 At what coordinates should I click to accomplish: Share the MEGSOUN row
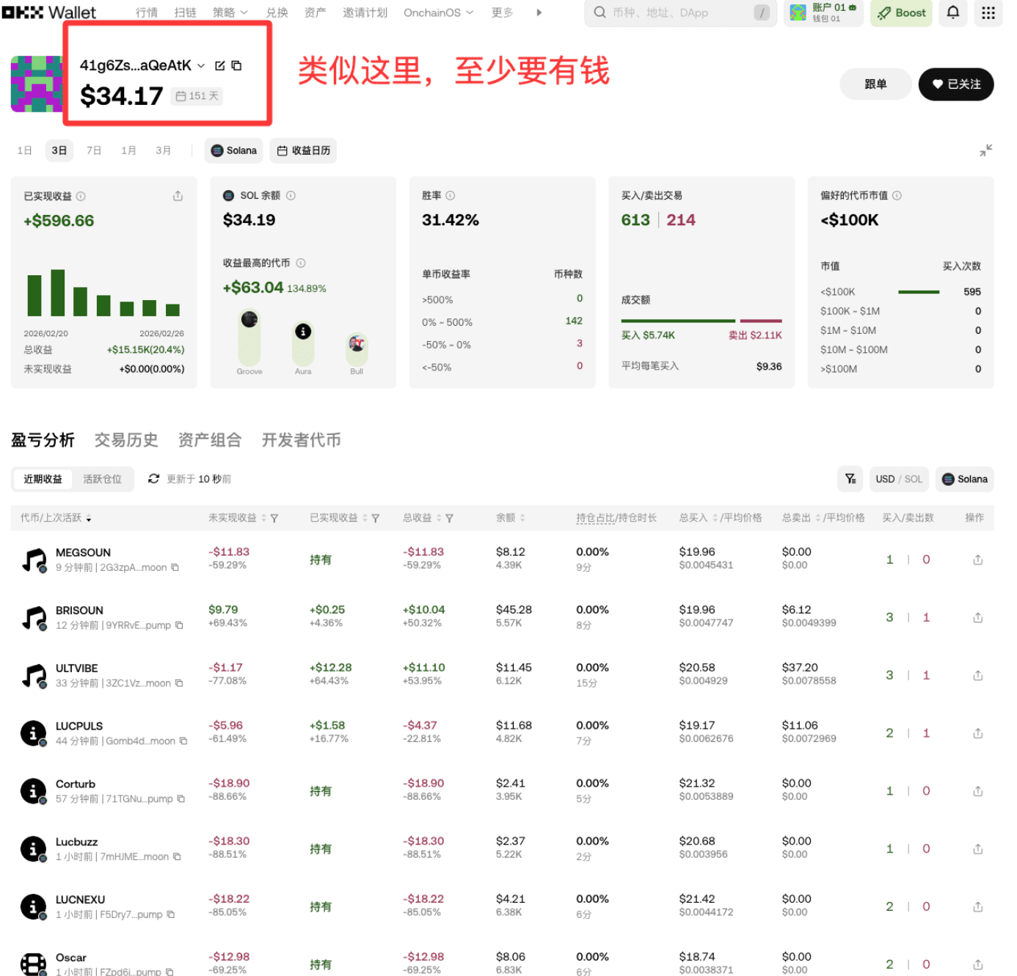coord(977,560)
